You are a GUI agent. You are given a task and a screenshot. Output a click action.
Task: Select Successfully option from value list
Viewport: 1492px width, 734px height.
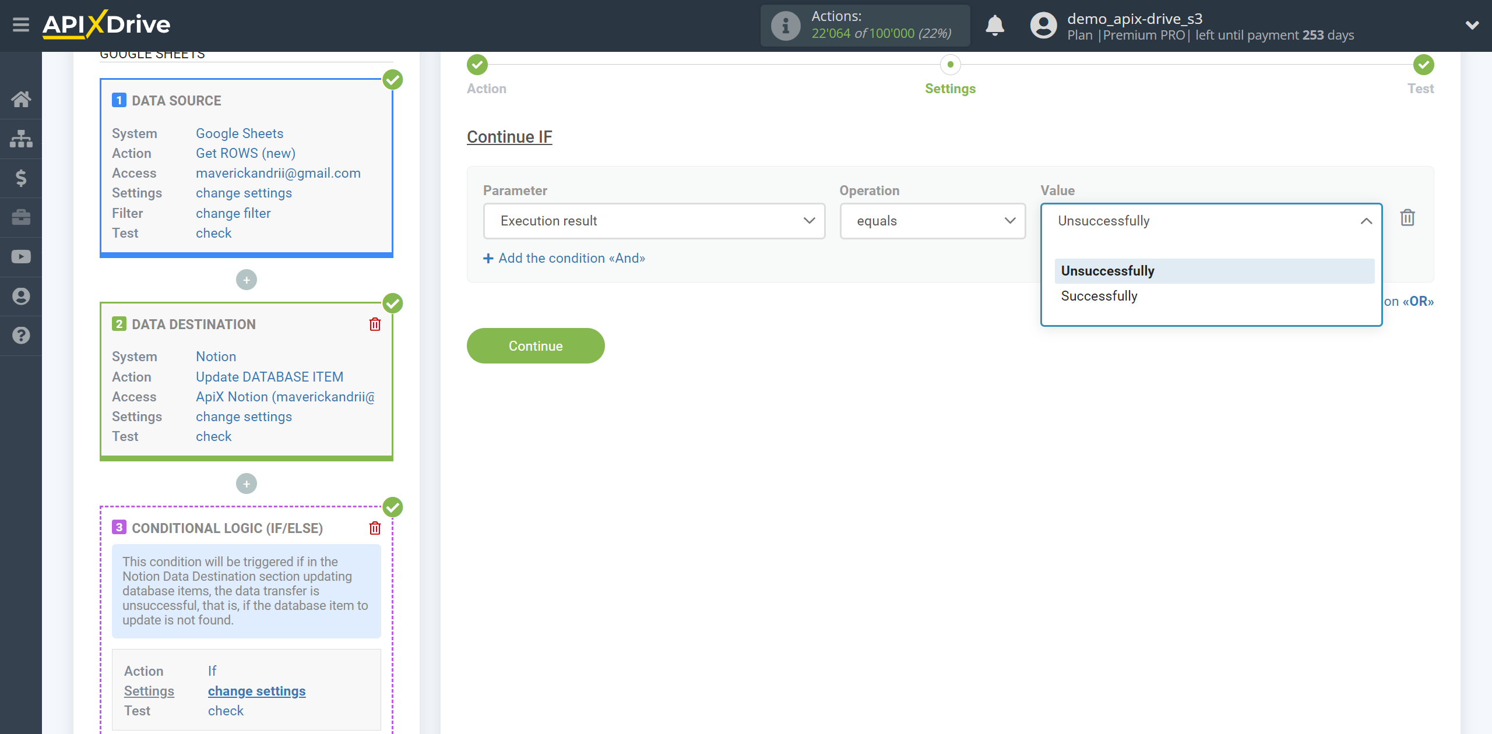pyautogui.click(x=1098, y=296)
